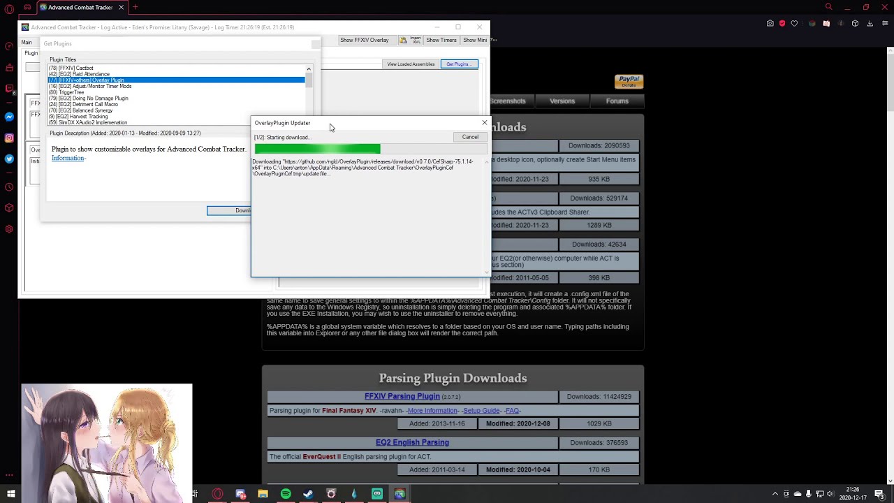Open Steam from the taskbar
The image size is (894, 503).
[x=308, y=494]
